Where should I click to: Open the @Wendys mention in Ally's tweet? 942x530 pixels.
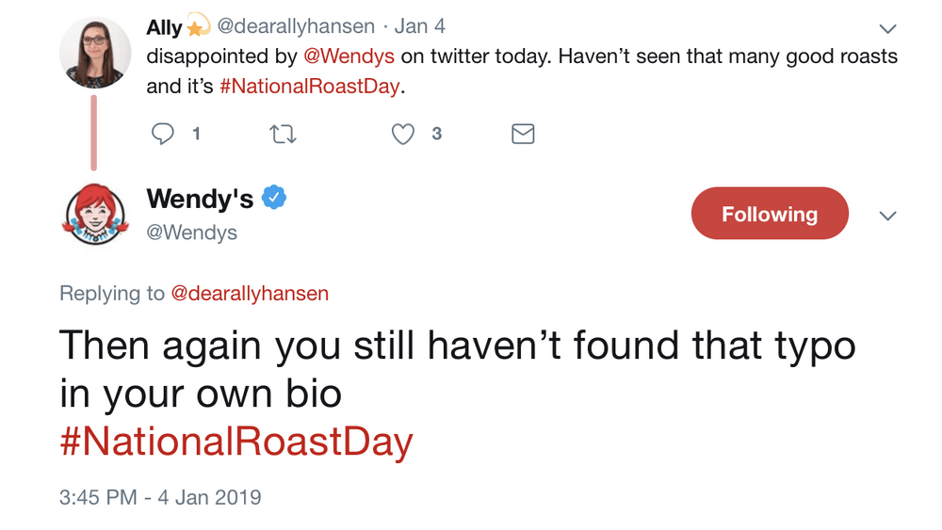coord(349,56)
